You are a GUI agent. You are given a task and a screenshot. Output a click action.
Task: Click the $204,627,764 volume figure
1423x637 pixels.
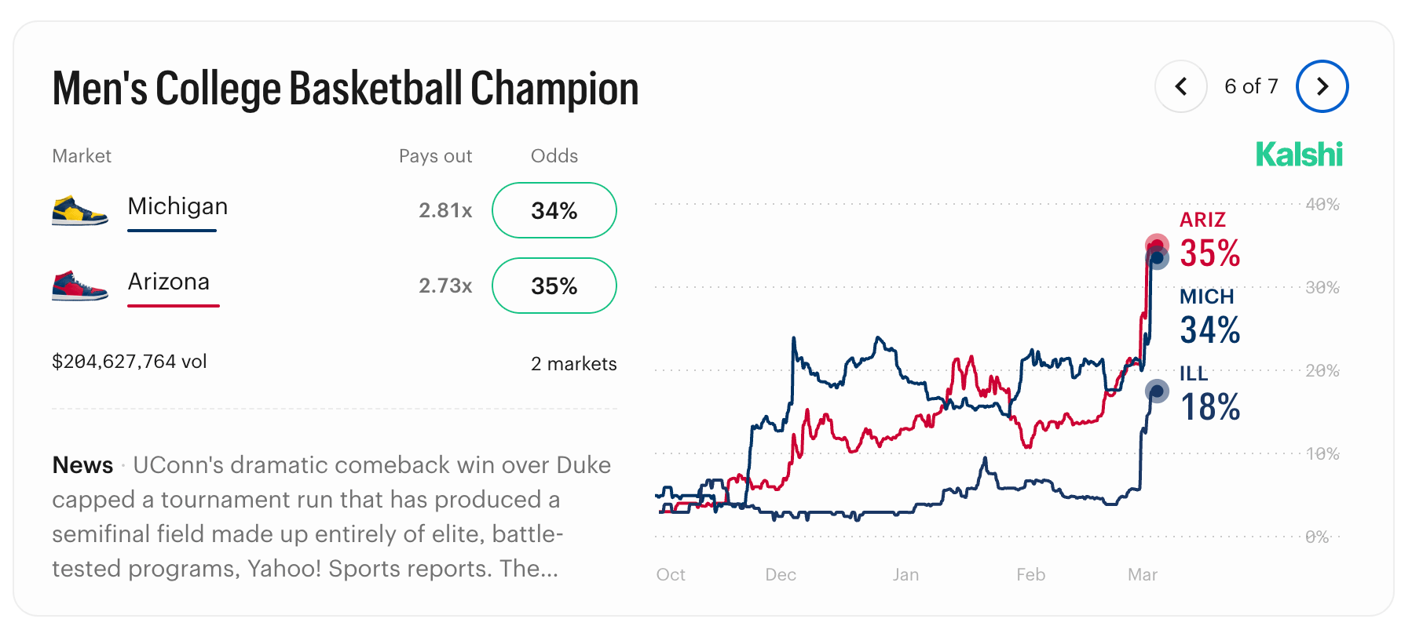(130, 362)
